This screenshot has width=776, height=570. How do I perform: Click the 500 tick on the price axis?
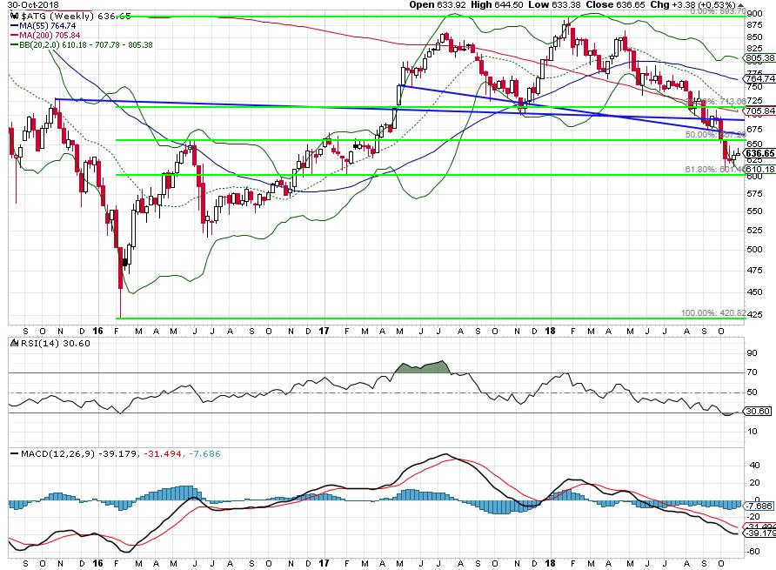754,250
